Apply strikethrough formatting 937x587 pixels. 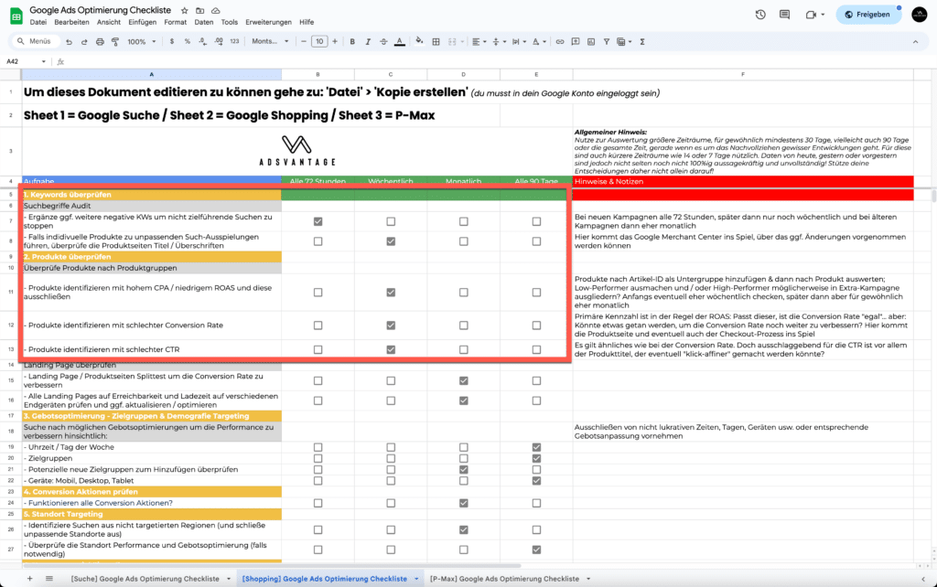pyautogui.click(x=383, y=42)
